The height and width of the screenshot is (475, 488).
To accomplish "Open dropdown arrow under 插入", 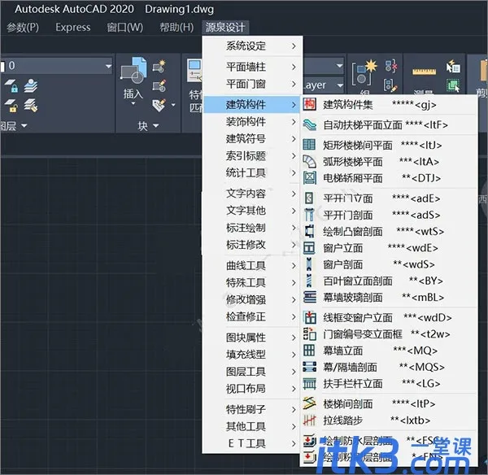I will coord(133,103).
